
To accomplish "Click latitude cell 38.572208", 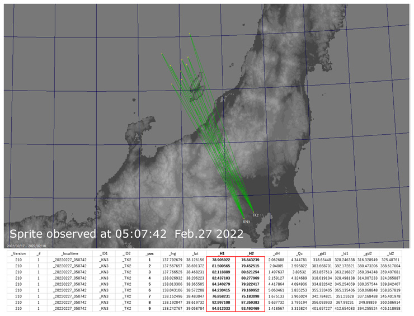I will pyautogui.click(x=195, y=290).
